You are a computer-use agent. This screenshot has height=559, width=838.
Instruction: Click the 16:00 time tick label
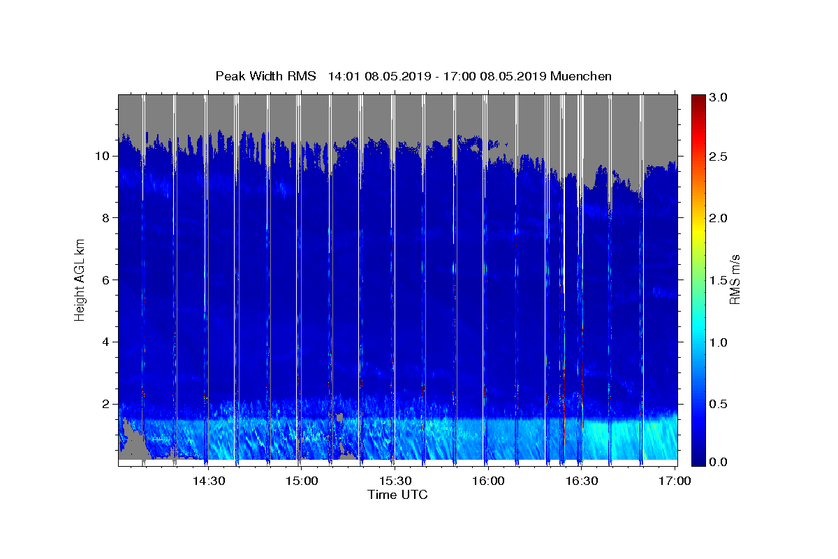click(x=488, y=481)
